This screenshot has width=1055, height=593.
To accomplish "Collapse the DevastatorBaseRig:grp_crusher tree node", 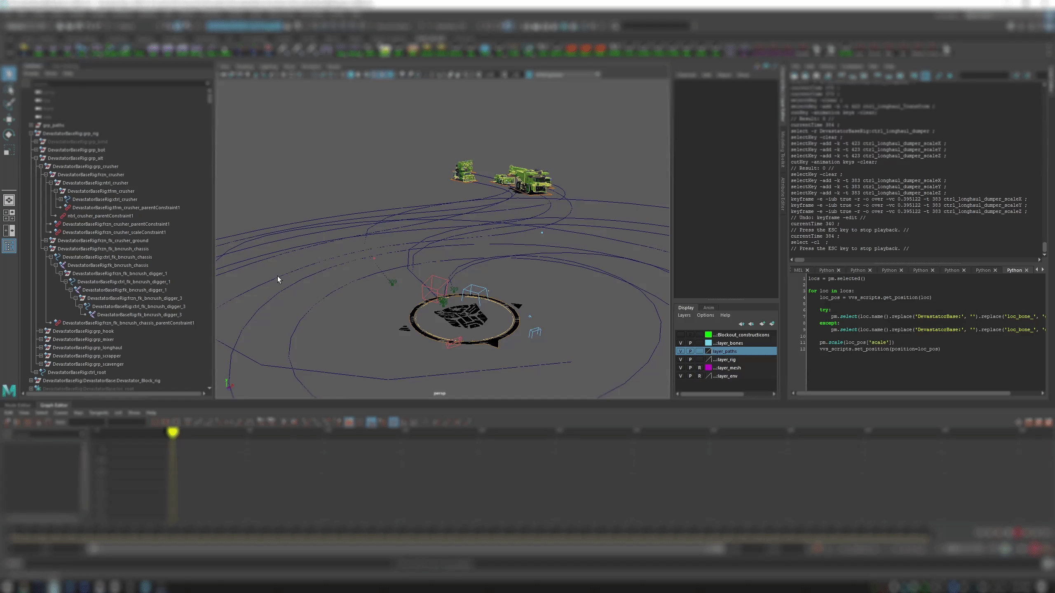I will 41,166.
